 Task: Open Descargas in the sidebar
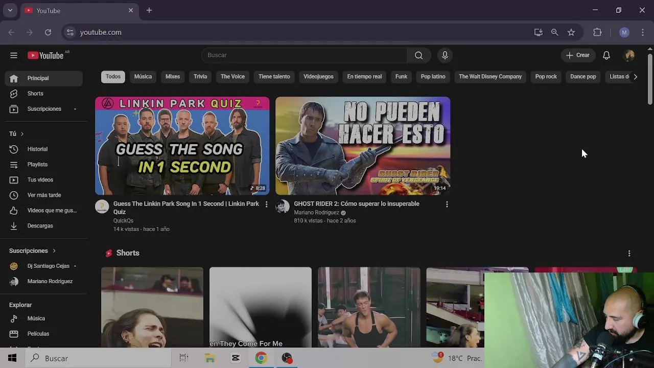point(43,226)
